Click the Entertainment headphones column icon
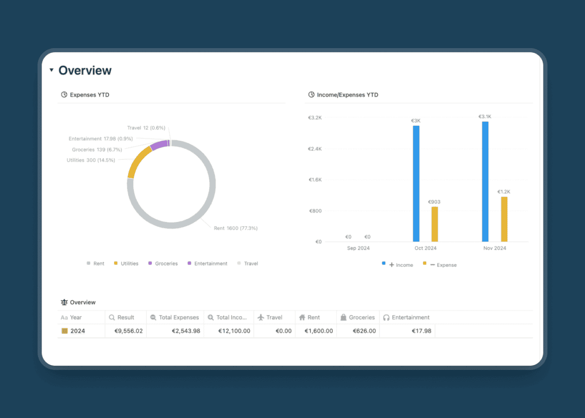585x418 pixels. [386, 317]
